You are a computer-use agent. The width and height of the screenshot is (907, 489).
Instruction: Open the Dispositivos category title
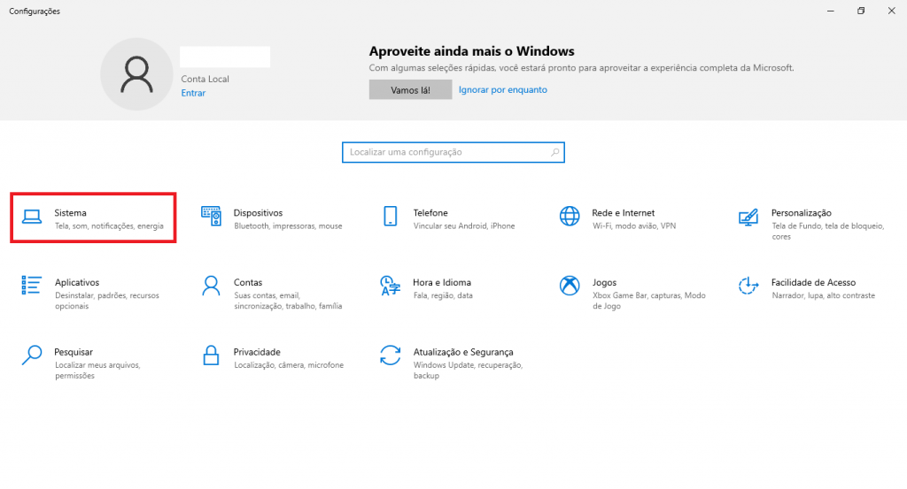tap(258, 213)
